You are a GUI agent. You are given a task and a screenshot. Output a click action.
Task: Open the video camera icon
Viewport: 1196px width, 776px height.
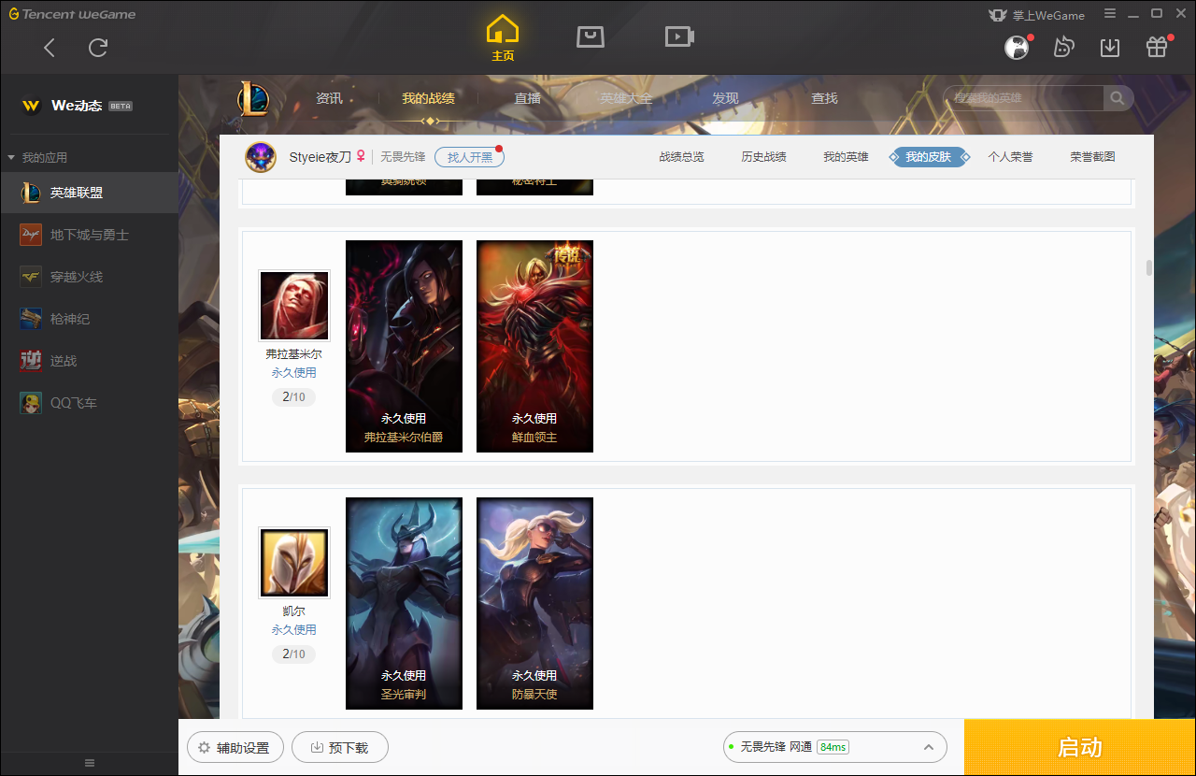679,36
